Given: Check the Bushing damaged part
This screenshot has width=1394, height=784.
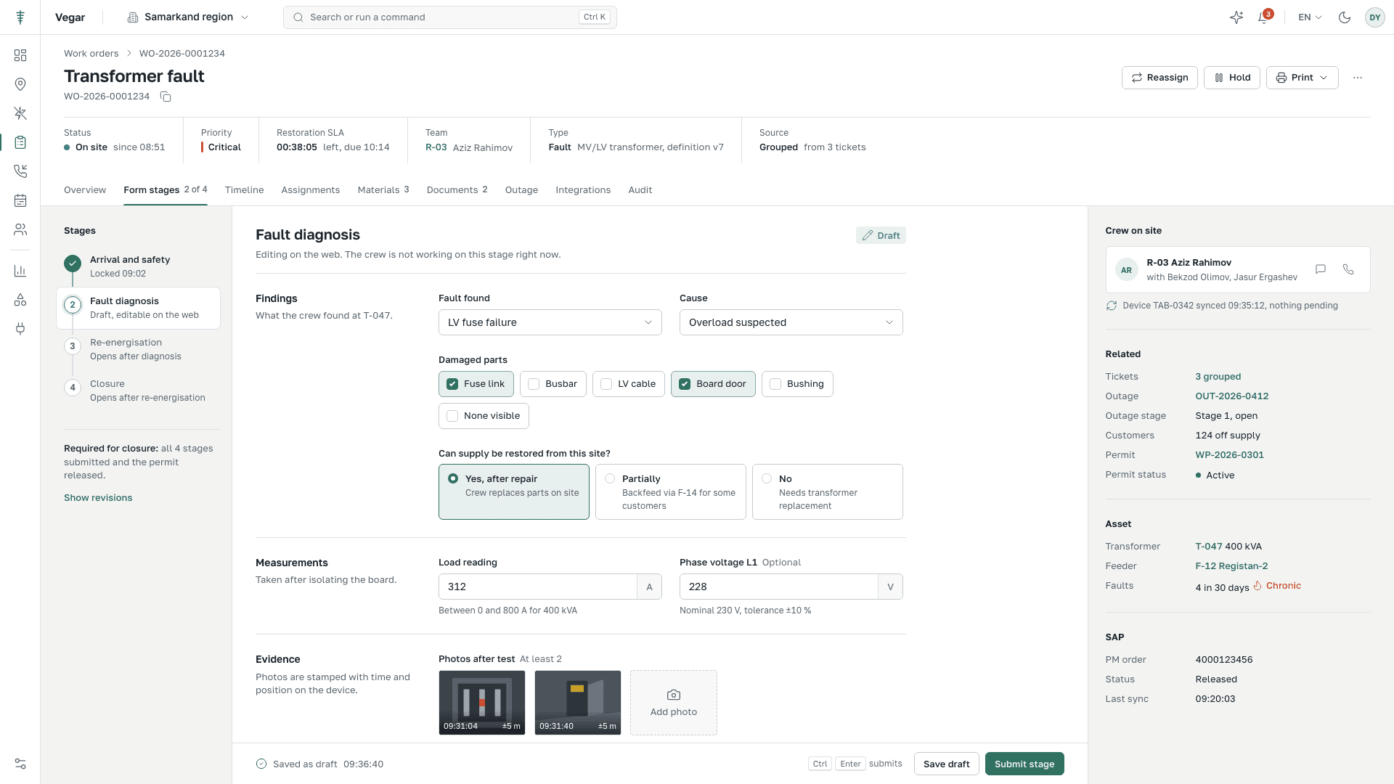Looking at the screenshot, I should click(797, 384).
